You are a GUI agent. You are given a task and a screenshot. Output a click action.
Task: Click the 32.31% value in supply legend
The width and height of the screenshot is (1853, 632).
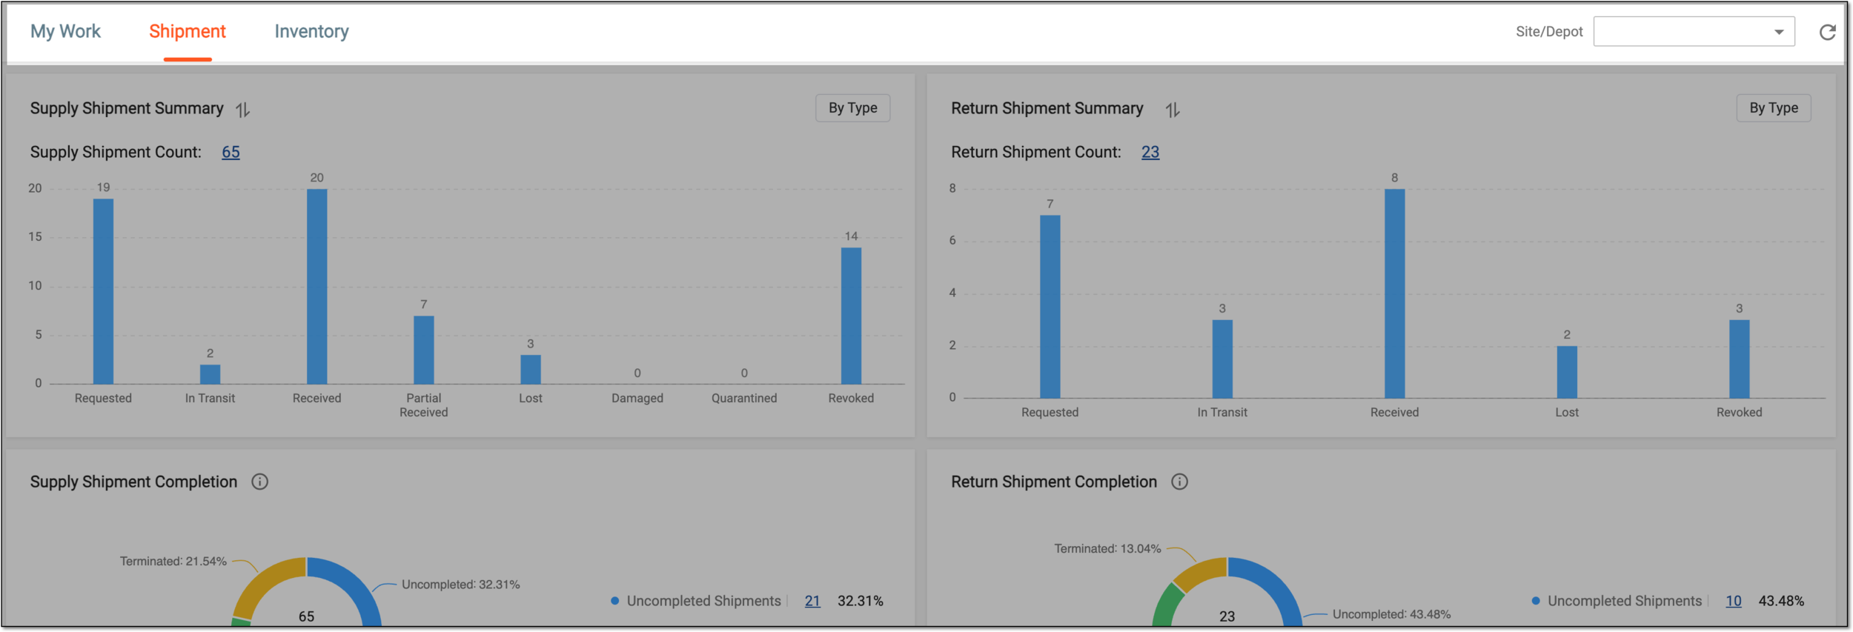[x=860, y=601]
